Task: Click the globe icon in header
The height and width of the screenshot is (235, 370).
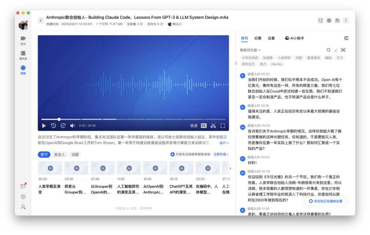Action: click(x=329, y=21)
